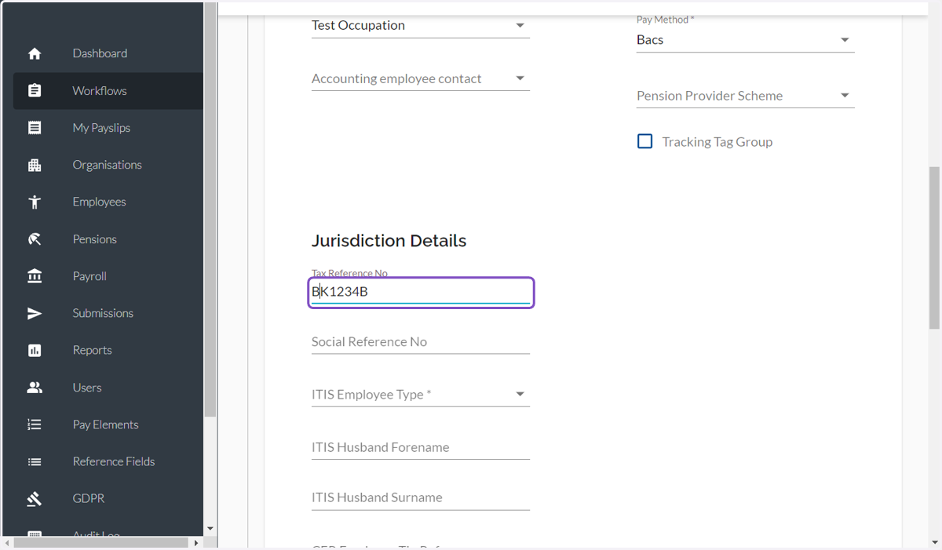The image size is (942, 550).
Task: Open the Pay Method Bacs dropdown
Action: point(745,39)
